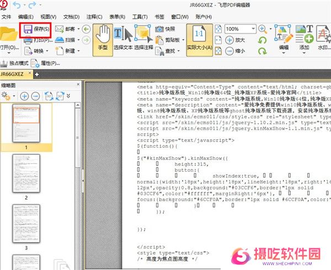Open the Bookmarks (书签) menu
331x270 pixels.
(x=159, y=17)
